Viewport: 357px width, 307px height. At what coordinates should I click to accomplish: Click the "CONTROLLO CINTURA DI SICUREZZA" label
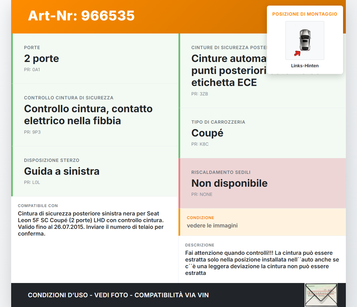click(x=69, y=98)
